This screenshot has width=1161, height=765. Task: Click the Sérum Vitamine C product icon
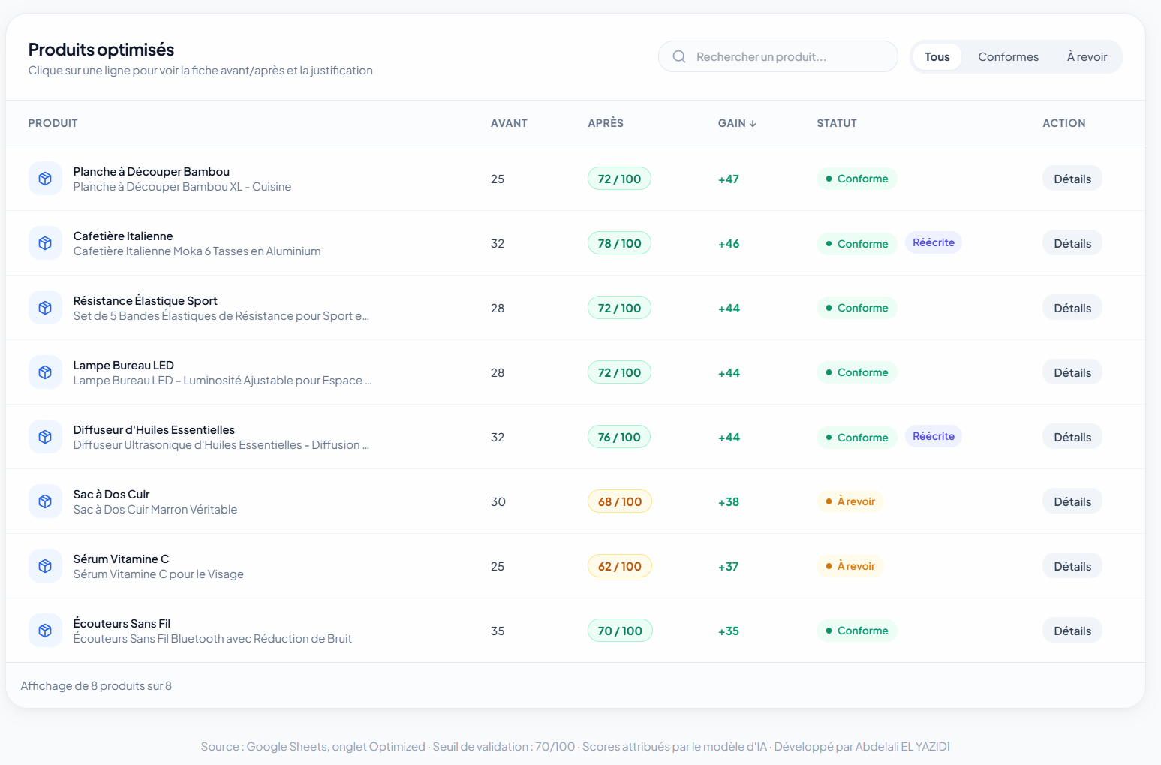pos(45,566)
